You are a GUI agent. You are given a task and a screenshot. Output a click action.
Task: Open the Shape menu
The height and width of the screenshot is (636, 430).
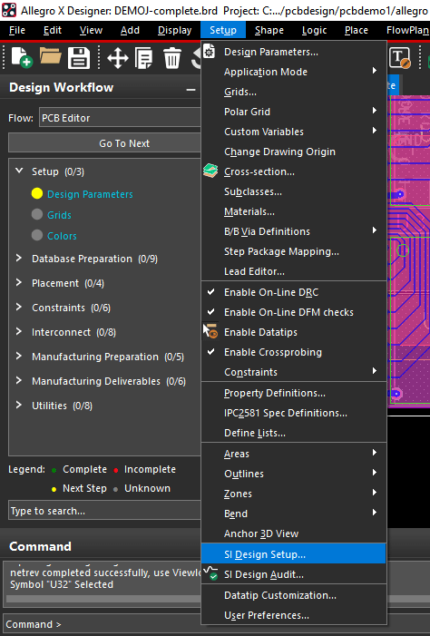click(269, 31)
